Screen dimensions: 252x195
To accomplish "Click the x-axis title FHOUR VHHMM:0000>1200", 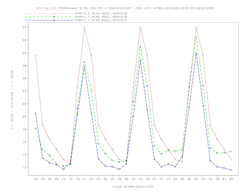I will (x=132, y=187).
